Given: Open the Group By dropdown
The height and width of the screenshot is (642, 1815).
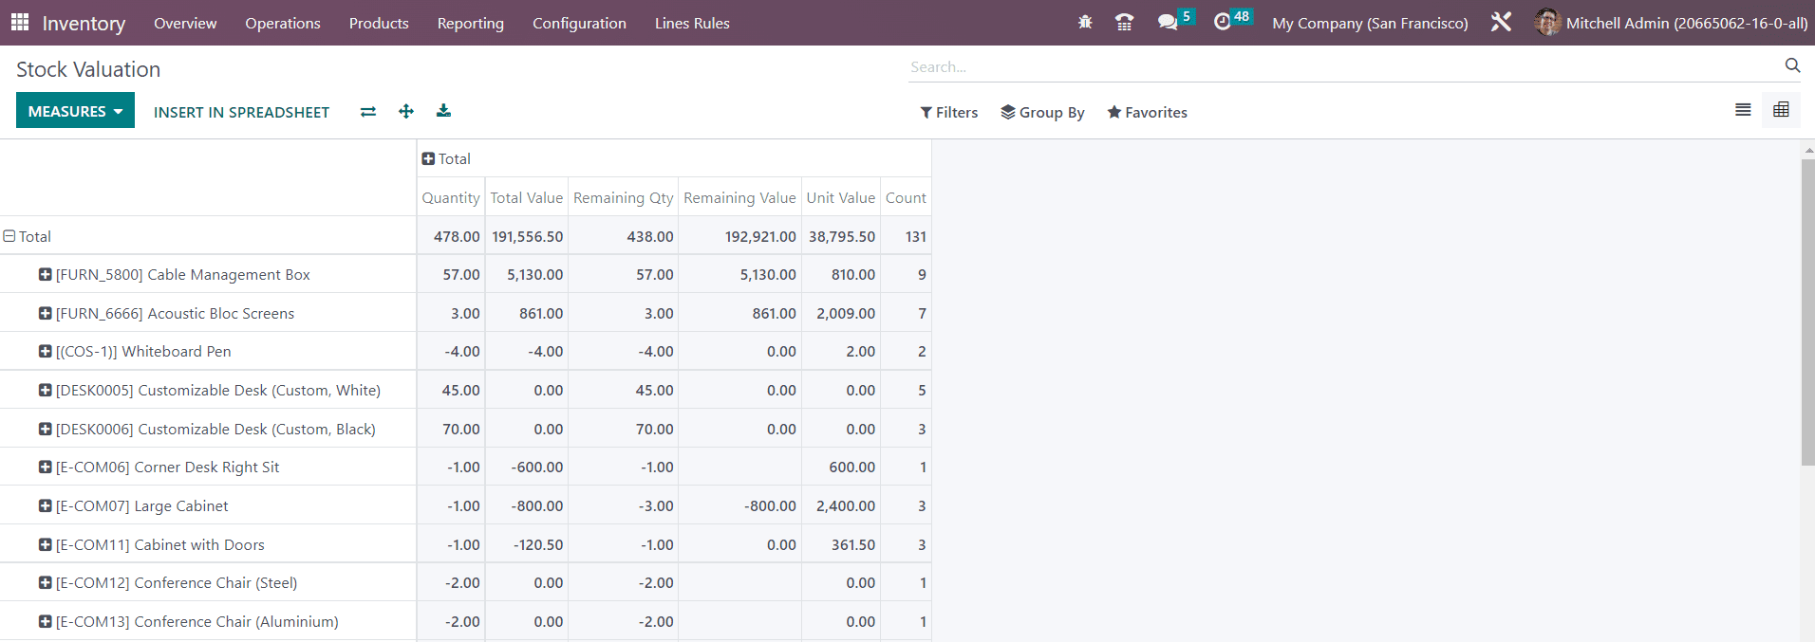Looking at the screenshot, I should point(1042,112).
